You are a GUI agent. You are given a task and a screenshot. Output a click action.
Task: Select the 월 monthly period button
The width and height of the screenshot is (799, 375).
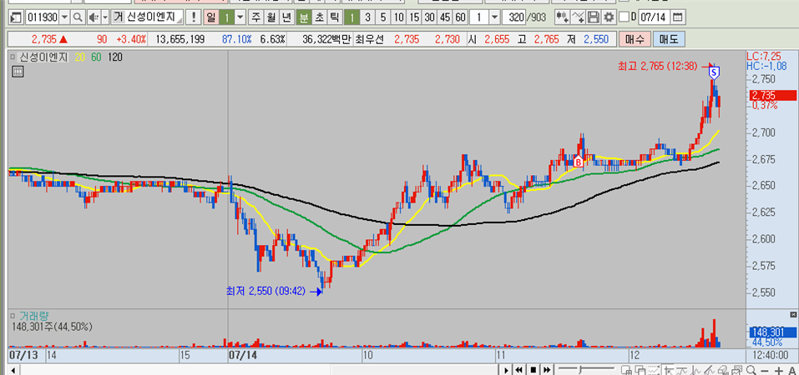(271, 17)
